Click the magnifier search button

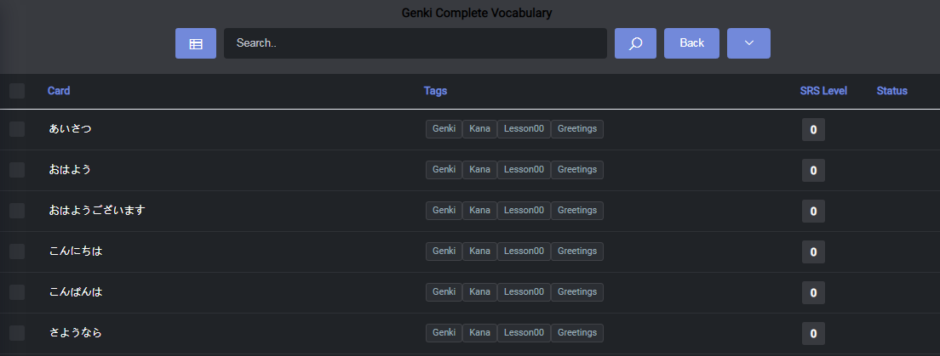click(635, 43)
